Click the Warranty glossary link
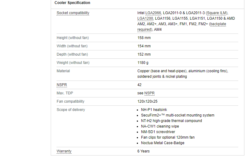This screenshot has height=158, width=245. tap(64, 151)
